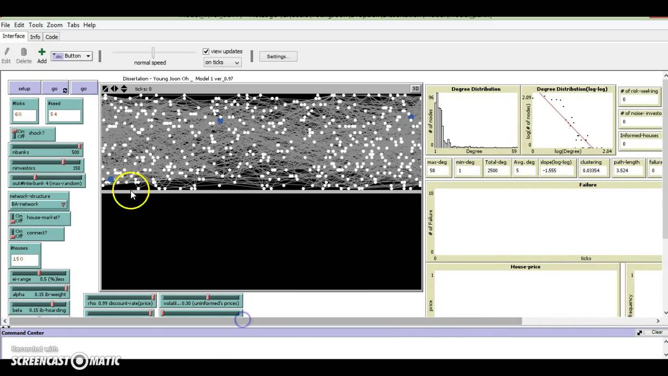This screenshot has height=376, width=668.
Task: Click the clustering monitor
Action: pos(594,168)
